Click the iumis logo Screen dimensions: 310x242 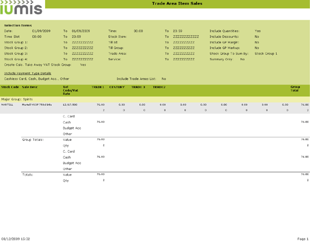(x=21, y=7)
